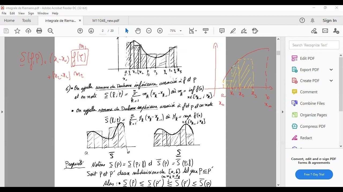Click document scrollbar up arrow
Image resolution: width=343 pixels, height=192 pixels.
(278, 39)
